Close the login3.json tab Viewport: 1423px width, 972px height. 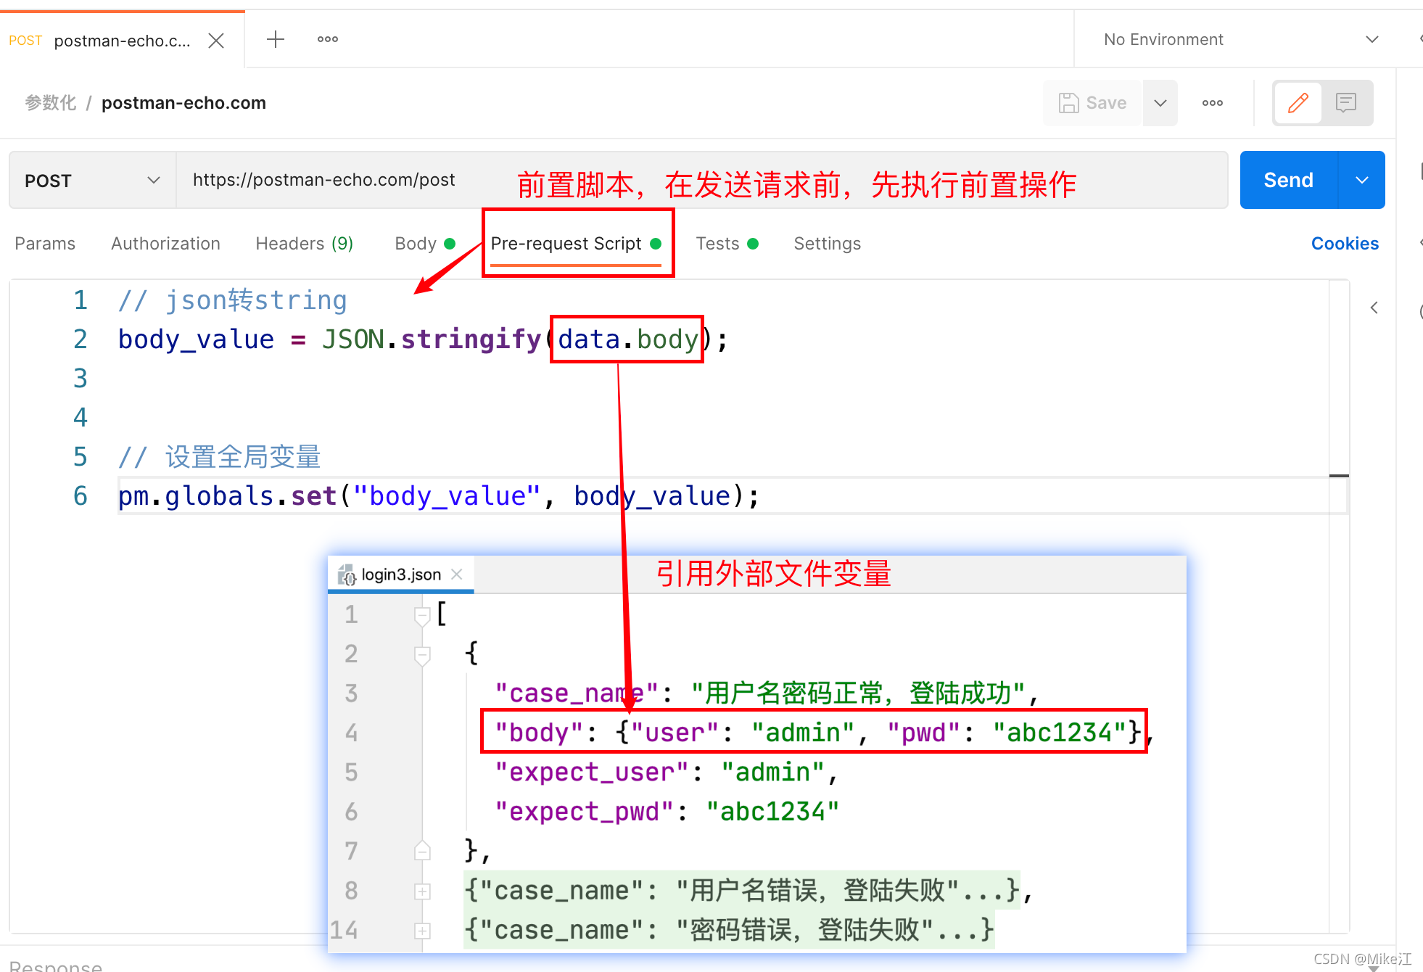(456, 574)
